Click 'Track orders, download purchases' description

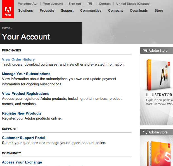[x=63, y=64]
